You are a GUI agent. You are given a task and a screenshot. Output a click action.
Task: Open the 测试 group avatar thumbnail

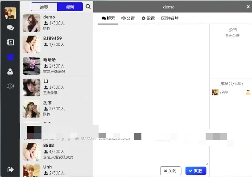(32, 109)
